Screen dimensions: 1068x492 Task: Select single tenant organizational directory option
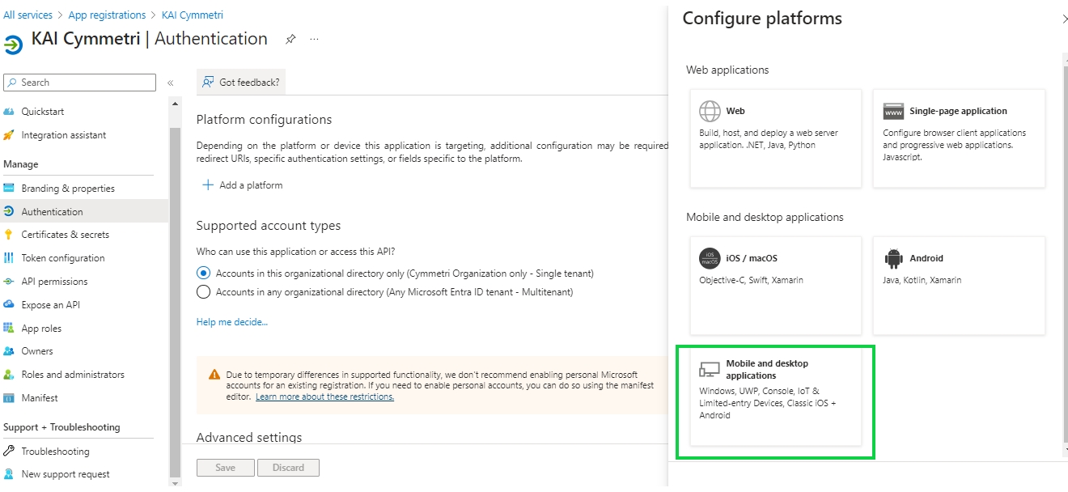204,274
